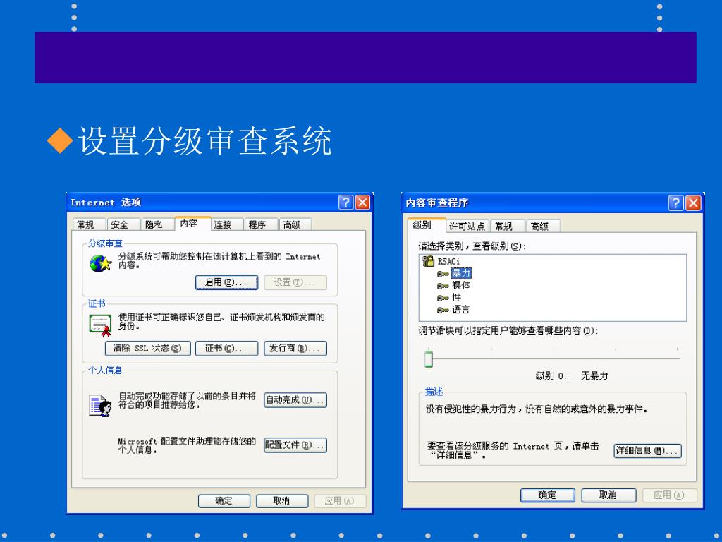
Task: Click help button in 内容审查程序 title bar
Action: point(675,203)
